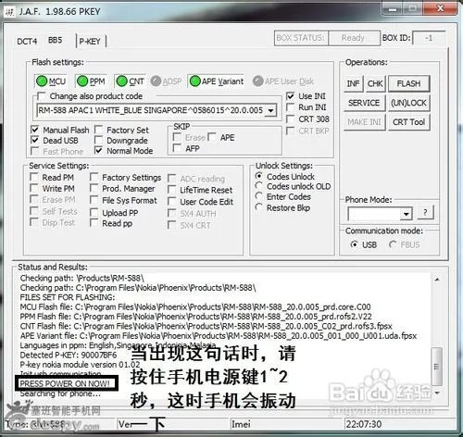Click the BOX ID field
This screenshot has height=437, width=463.
[x=429, y=38]
